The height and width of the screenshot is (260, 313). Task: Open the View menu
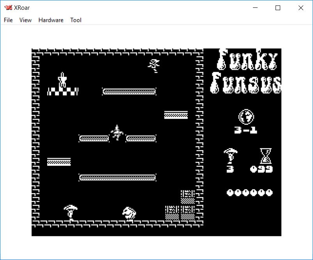tap(25, 20)
